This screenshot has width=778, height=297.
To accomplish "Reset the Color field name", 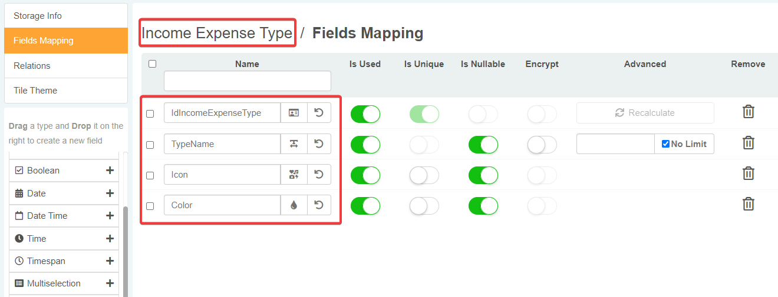I will 319,205.
